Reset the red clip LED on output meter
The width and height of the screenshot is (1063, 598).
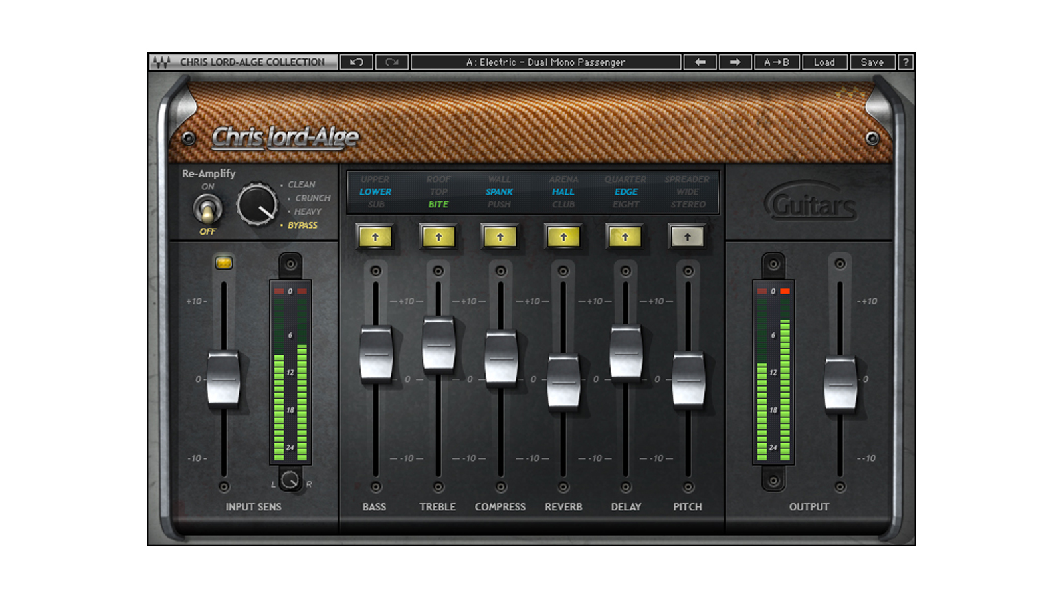point(785,291)
